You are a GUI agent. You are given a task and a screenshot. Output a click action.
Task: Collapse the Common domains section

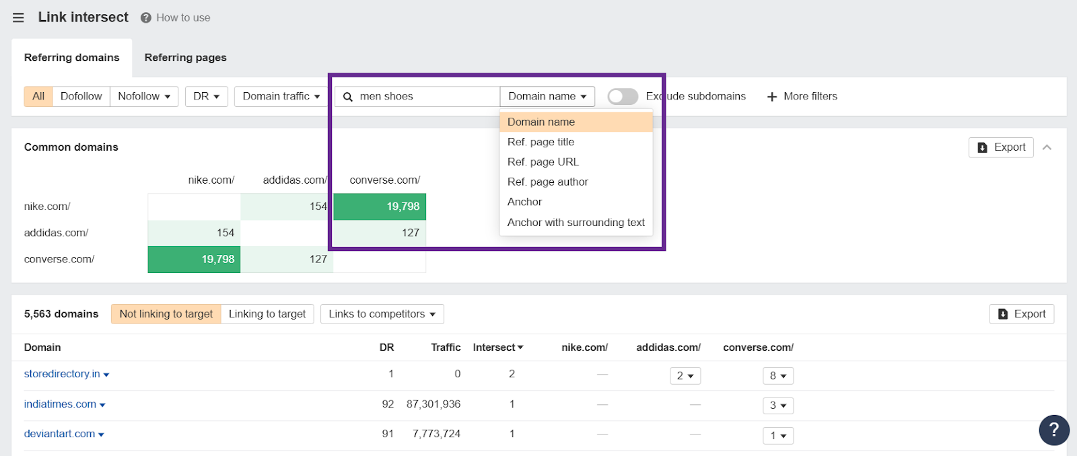1047,147
